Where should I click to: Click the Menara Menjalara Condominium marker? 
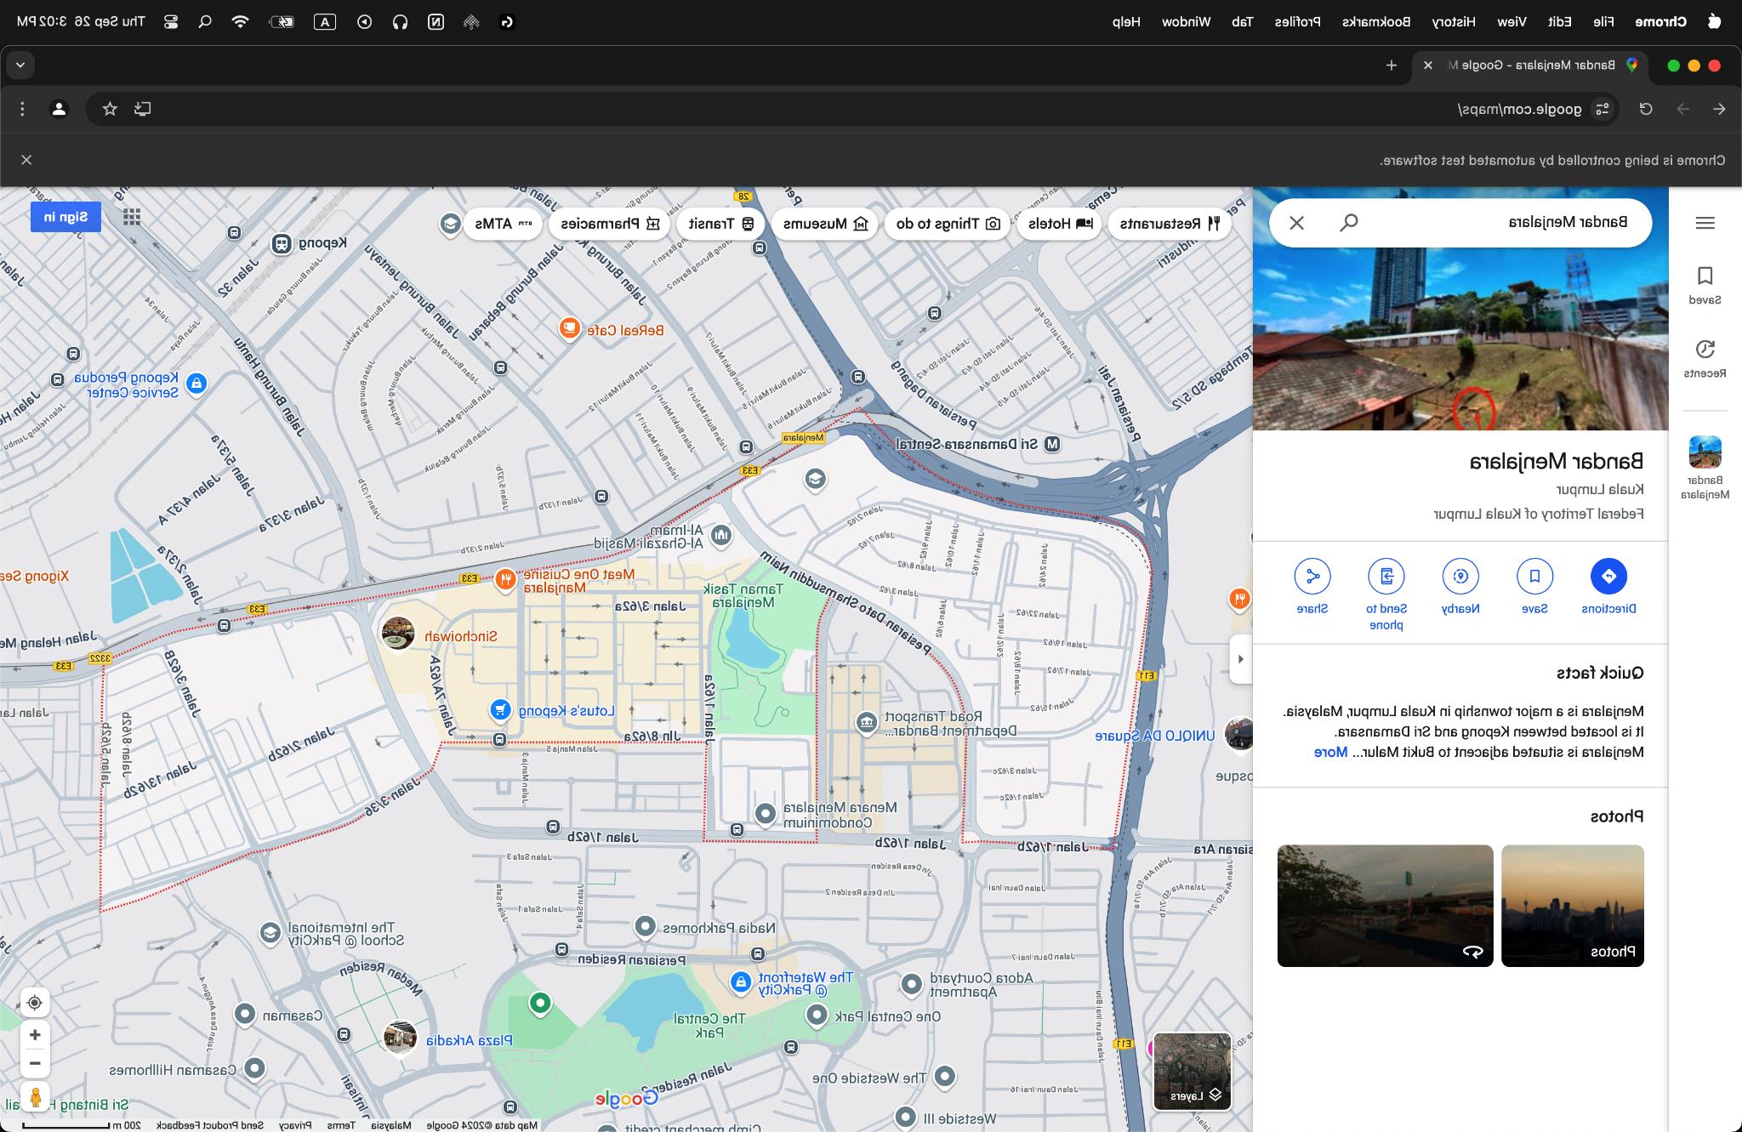pyautogui.click(x=766, y=814)
